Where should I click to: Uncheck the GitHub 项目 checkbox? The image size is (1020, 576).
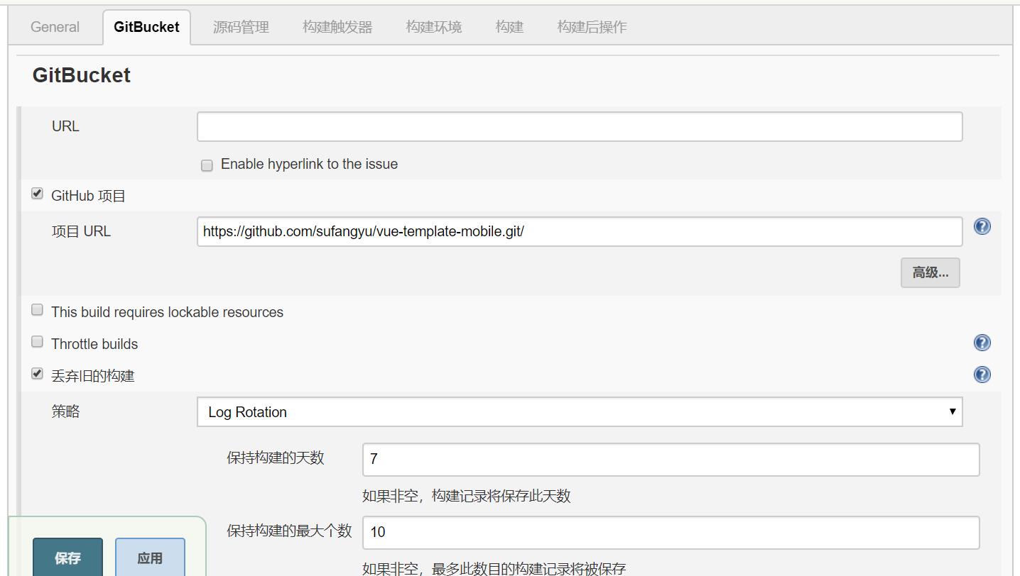point(37,193)
